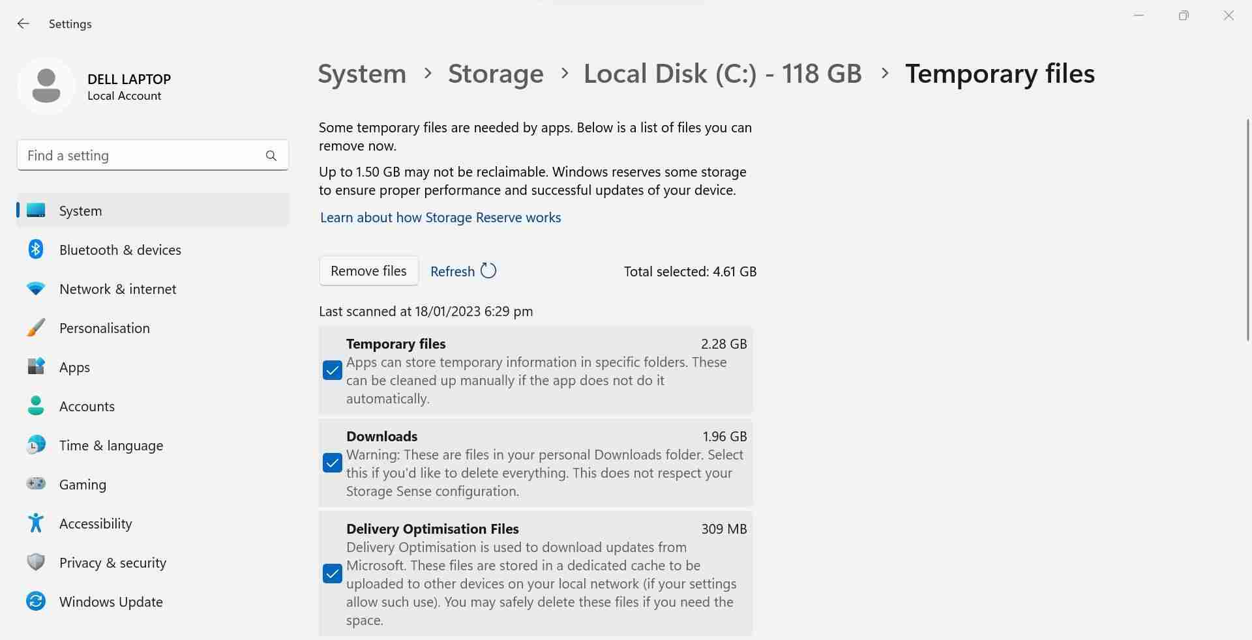Uncheck Delivery Optimisation Files

(332, 574)
